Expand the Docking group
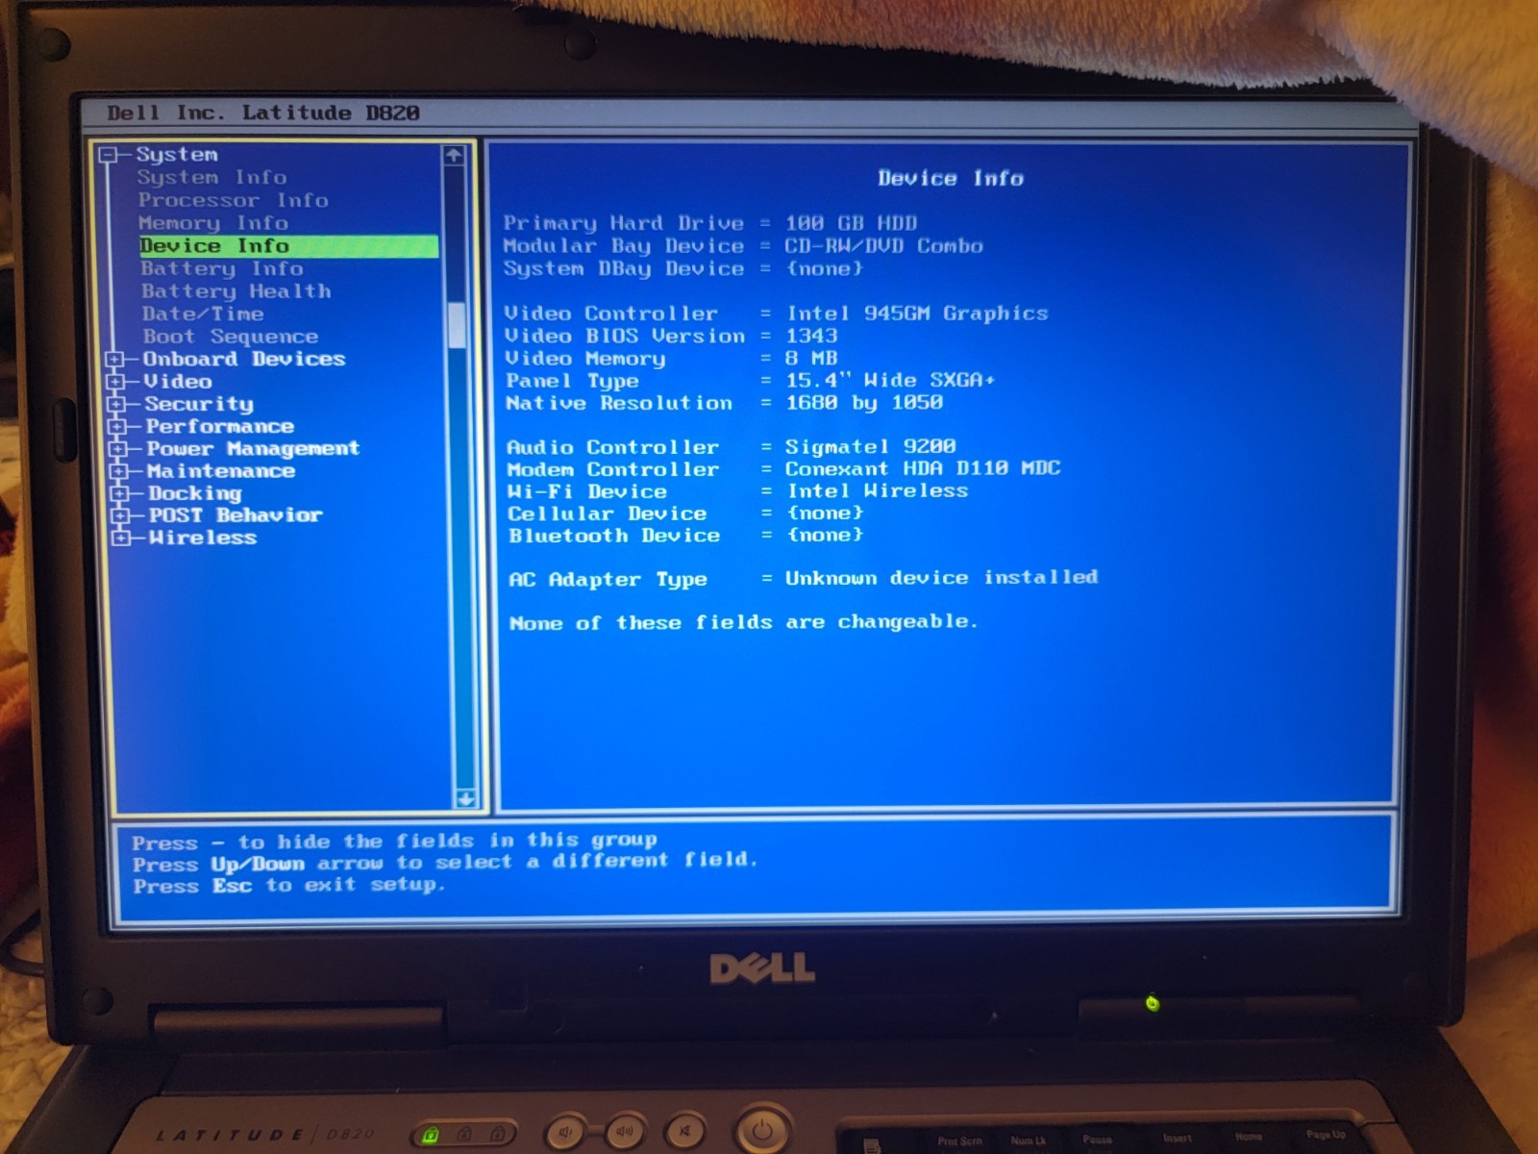Image resolution: width=1538 pixels, height=1154 pixels. pos(120,493)
